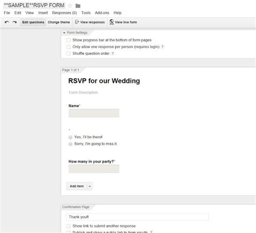The width and height of the screenshot is (256, 233).
Task: Open the Responses (0) menu
Action: [64, 13]
